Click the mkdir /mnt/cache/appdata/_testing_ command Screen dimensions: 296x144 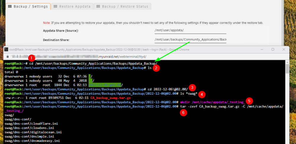point(213,102)
